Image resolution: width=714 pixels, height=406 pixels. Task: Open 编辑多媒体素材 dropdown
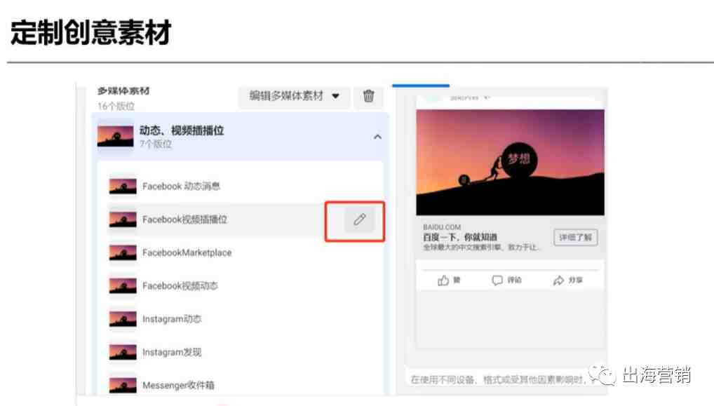point(294,96)
